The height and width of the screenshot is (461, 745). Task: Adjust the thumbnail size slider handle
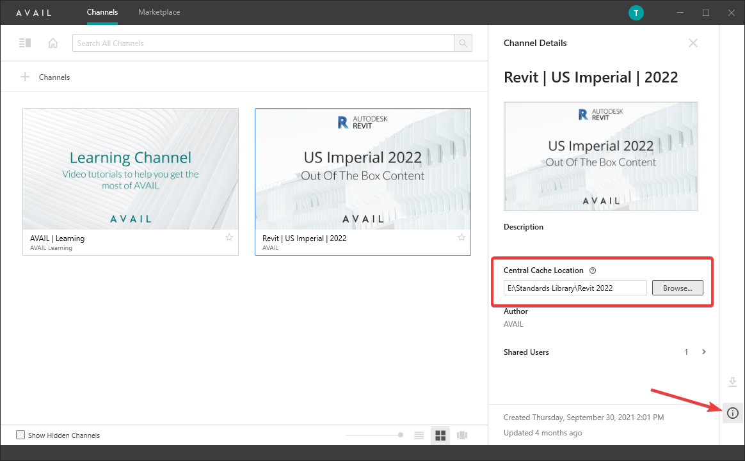[x=401, y=435]
